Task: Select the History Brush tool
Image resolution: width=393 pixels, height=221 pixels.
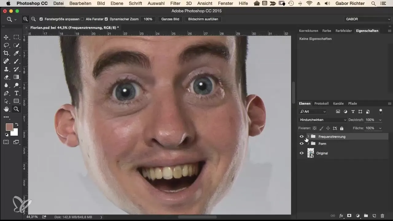Action: pyautogui.click(x=16, y=69)
